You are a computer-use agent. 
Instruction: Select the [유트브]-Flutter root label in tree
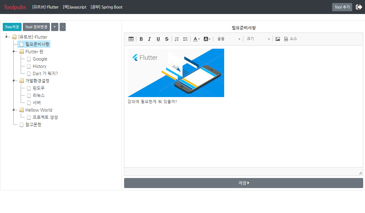click(33, 37)
